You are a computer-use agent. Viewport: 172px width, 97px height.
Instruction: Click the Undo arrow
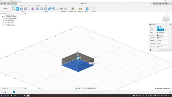coord(11,4)
